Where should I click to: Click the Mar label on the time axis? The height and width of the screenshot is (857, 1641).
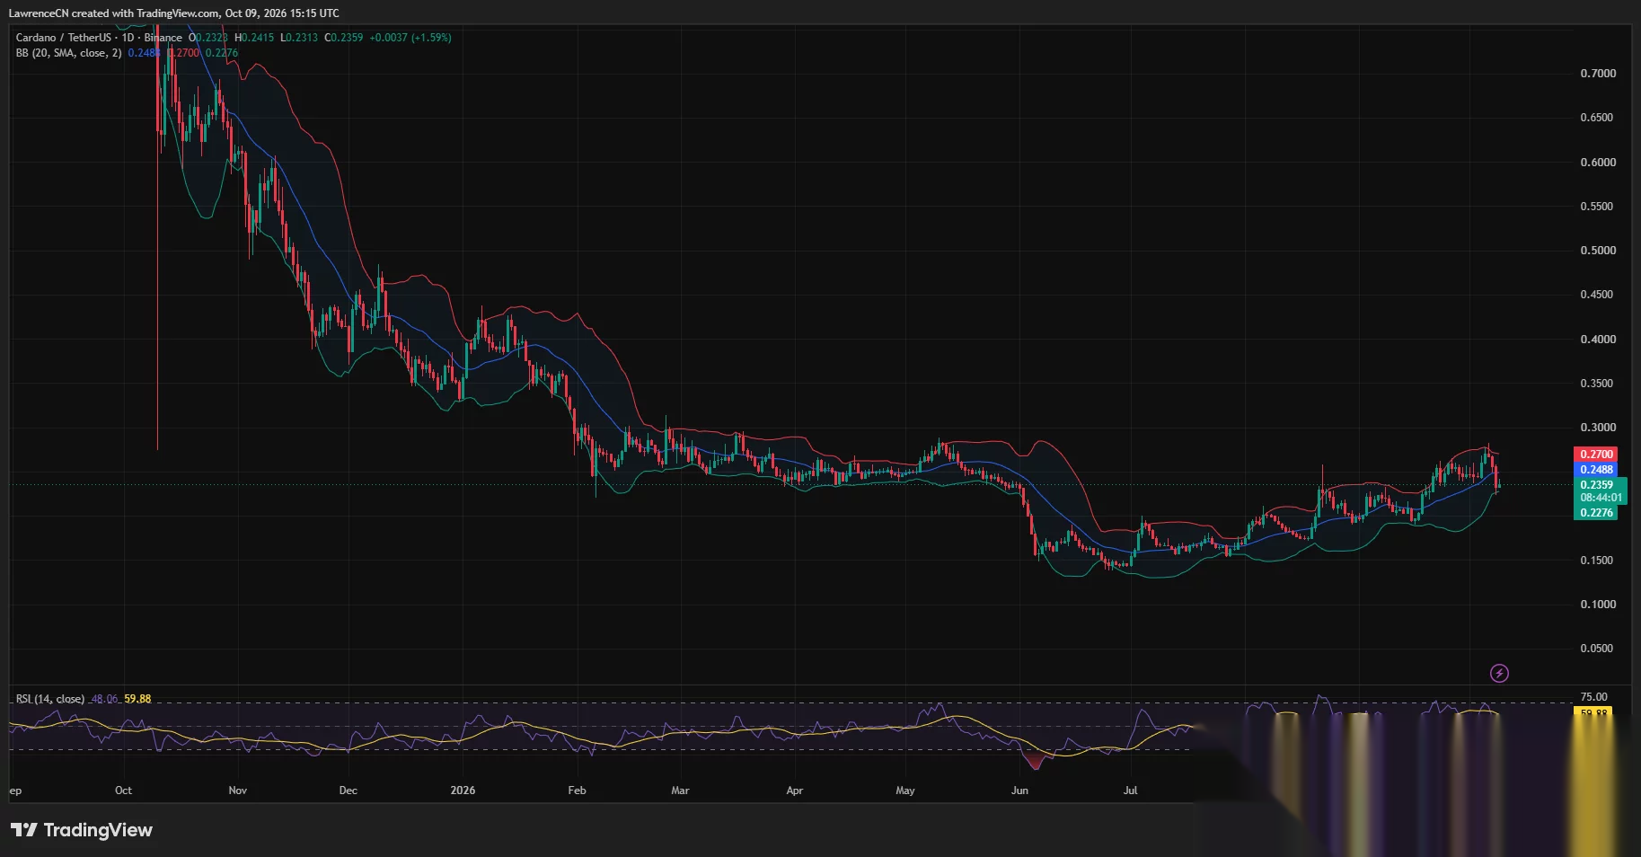pyautogui.click(x=680, y=791)
